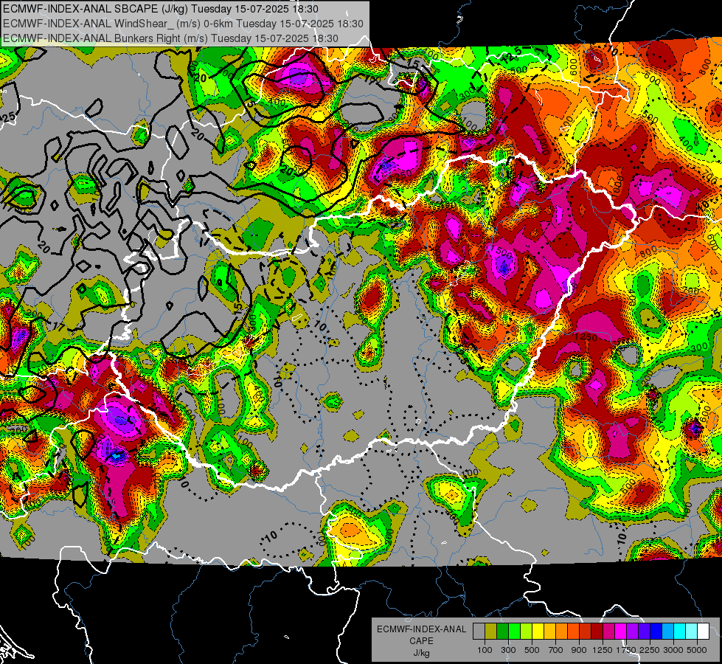Click the legend tick label 900

(579, 650)
